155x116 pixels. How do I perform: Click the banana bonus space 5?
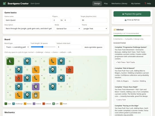53,61
